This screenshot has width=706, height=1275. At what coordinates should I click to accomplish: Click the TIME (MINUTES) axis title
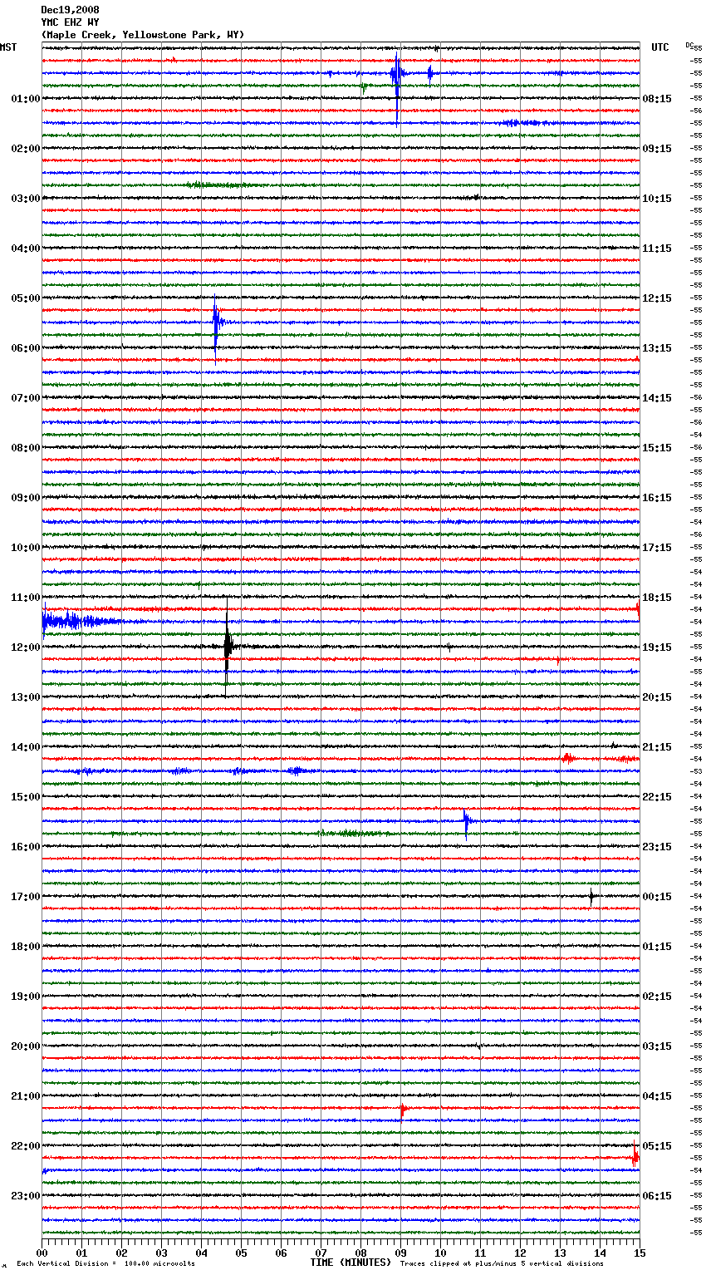click(351, 1263)
